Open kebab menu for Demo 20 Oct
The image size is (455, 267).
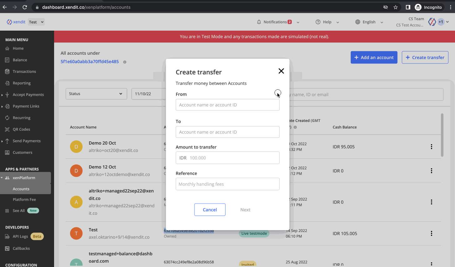(x=431, y=147)
